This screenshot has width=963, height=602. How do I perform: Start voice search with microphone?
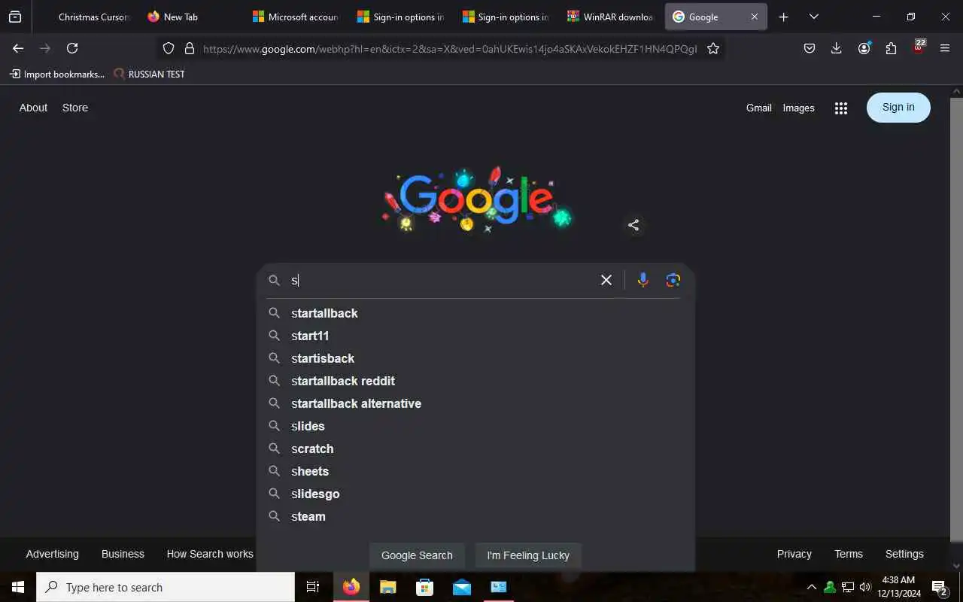click(643, 280)
